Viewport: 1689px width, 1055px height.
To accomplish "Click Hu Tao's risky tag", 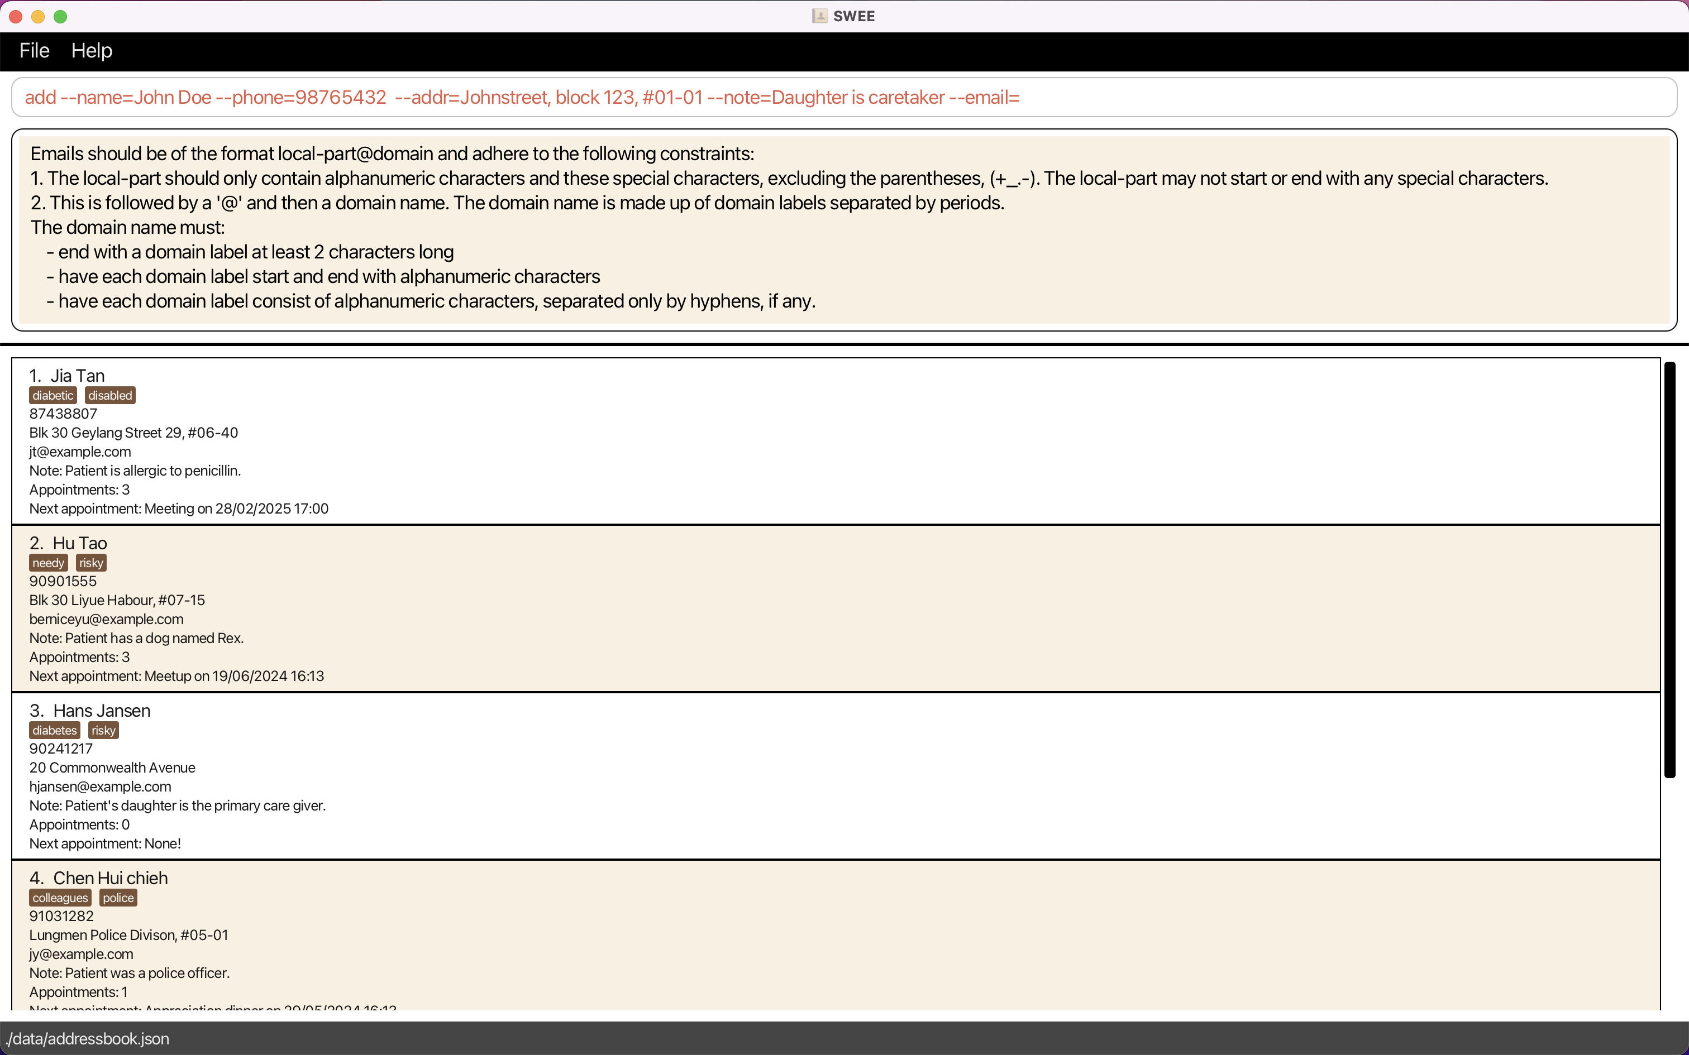I will [92, 563].
